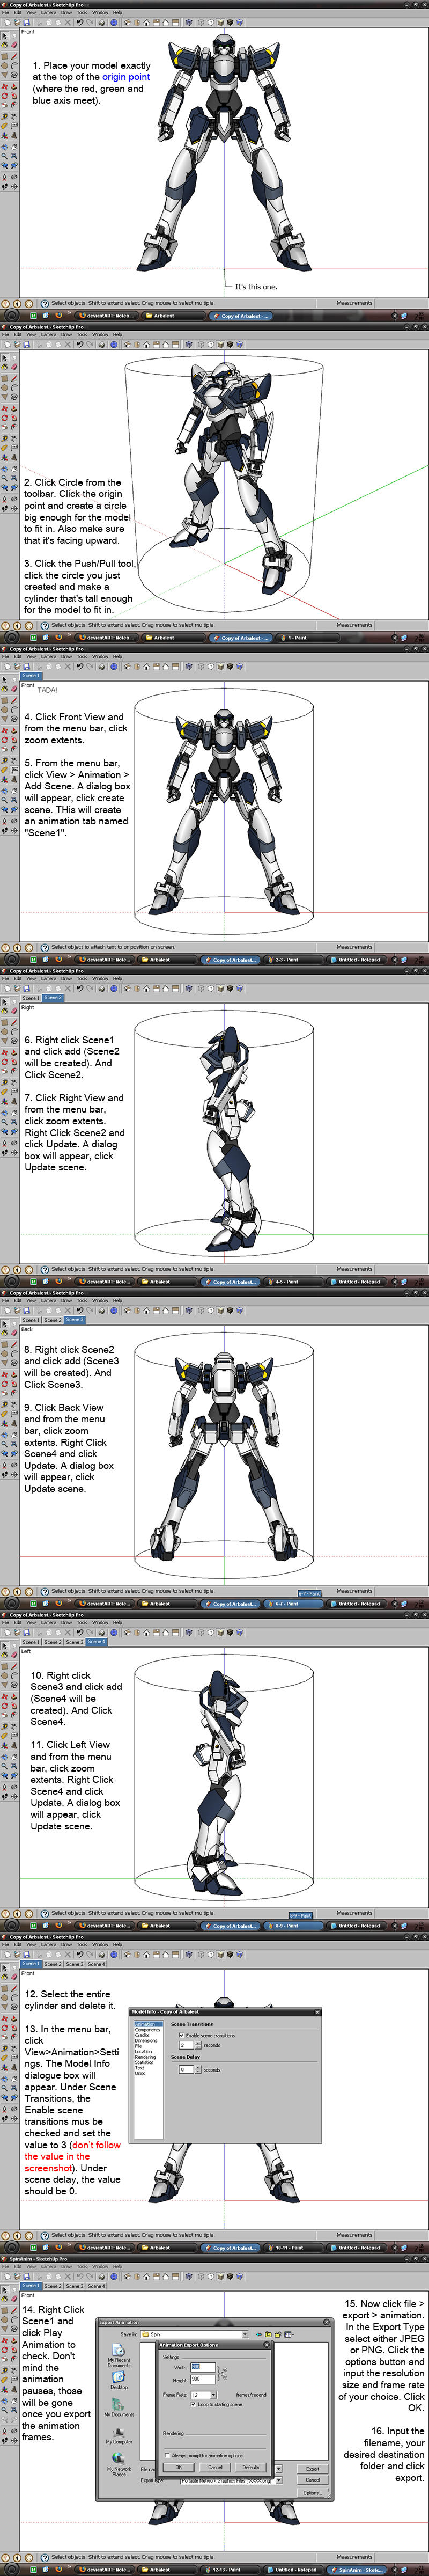The height and width of the screenshot is (2576, 429).
Task: Open the Tools menu in SpinAnim window
Action: (82, 2267)
